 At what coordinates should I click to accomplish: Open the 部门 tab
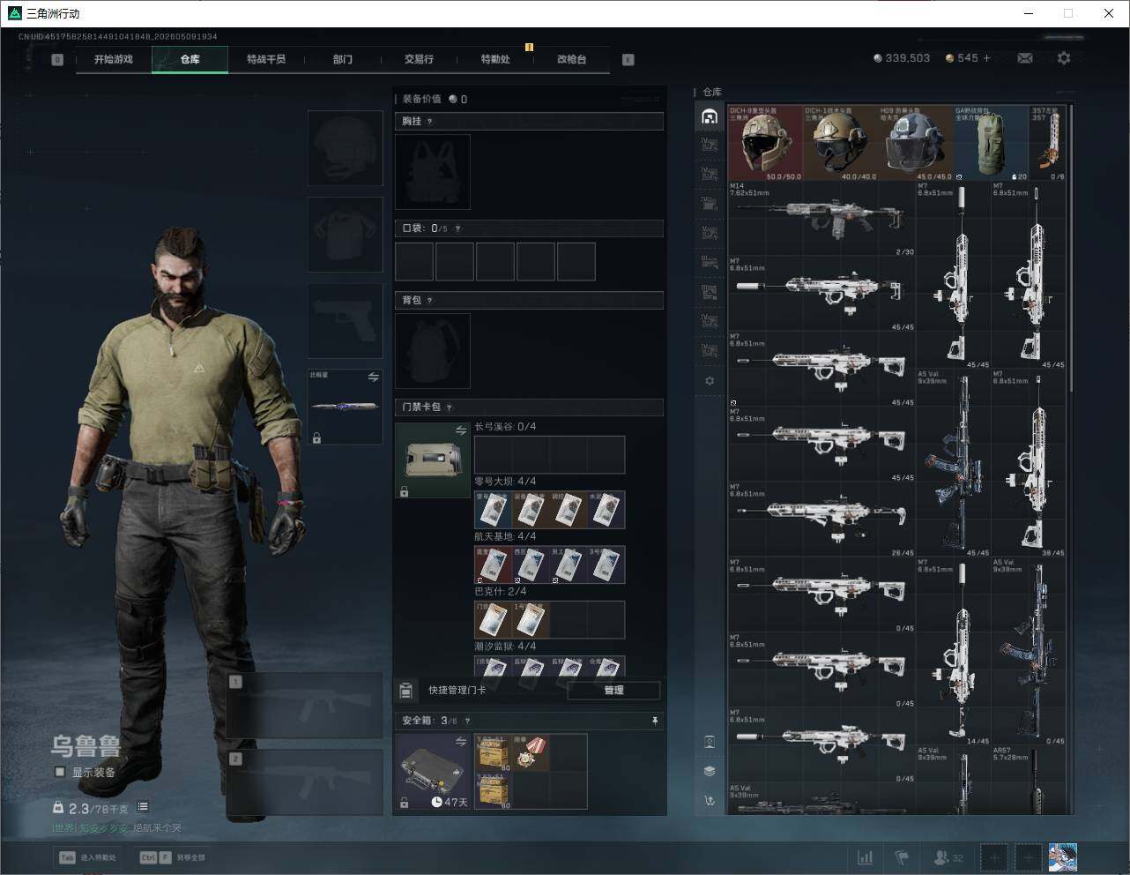click(x=343, y=59)
